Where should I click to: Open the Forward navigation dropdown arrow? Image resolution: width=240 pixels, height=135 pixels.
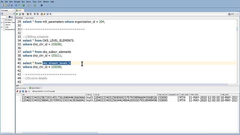pos(31,5)
